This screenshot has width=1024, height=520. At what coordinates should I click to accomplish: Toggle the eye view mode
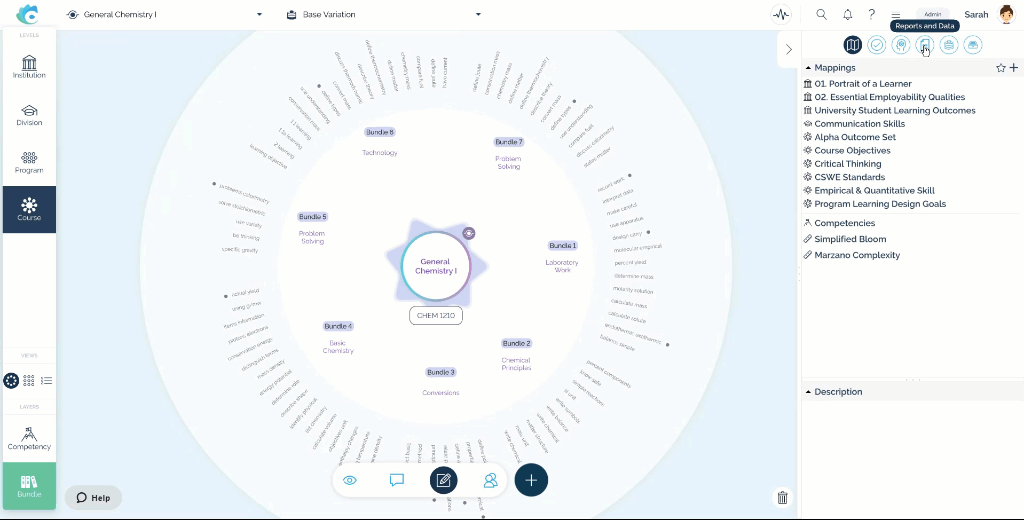[350, 480]
